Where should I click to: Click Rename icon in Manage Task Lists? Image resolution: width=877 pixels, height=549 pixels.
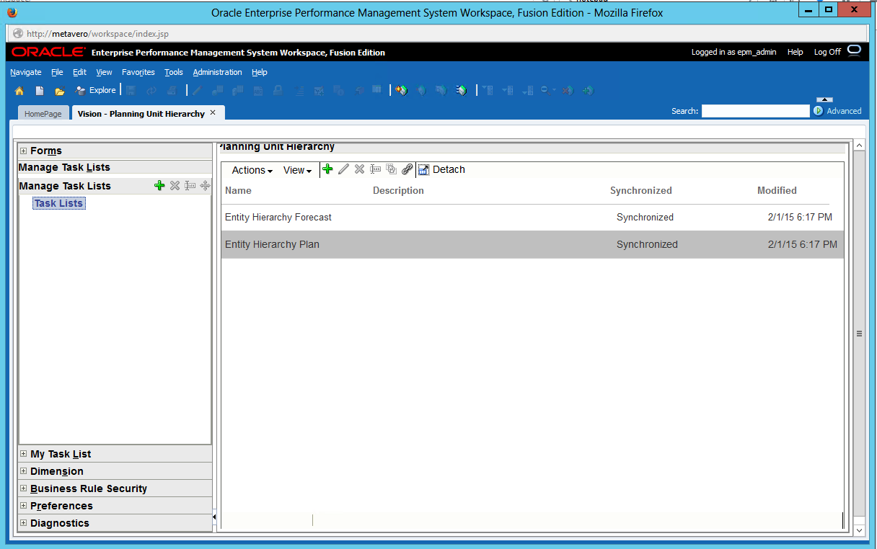(x=190, y=186)
